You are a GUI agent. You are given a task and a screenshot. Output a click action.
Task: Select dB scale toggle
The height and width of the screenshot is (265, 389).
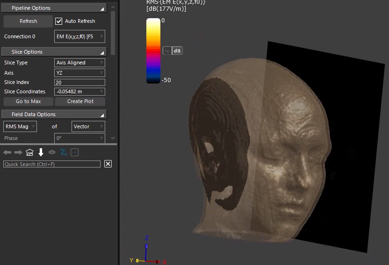[177, 51]
